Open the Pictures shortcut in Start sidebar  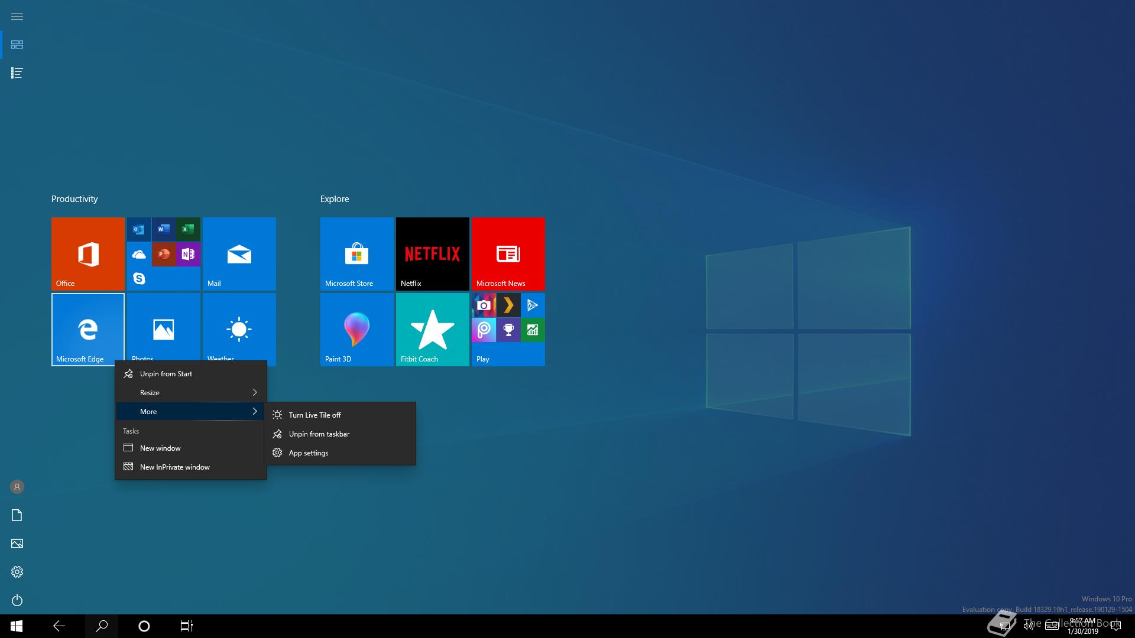click(17, 543)
